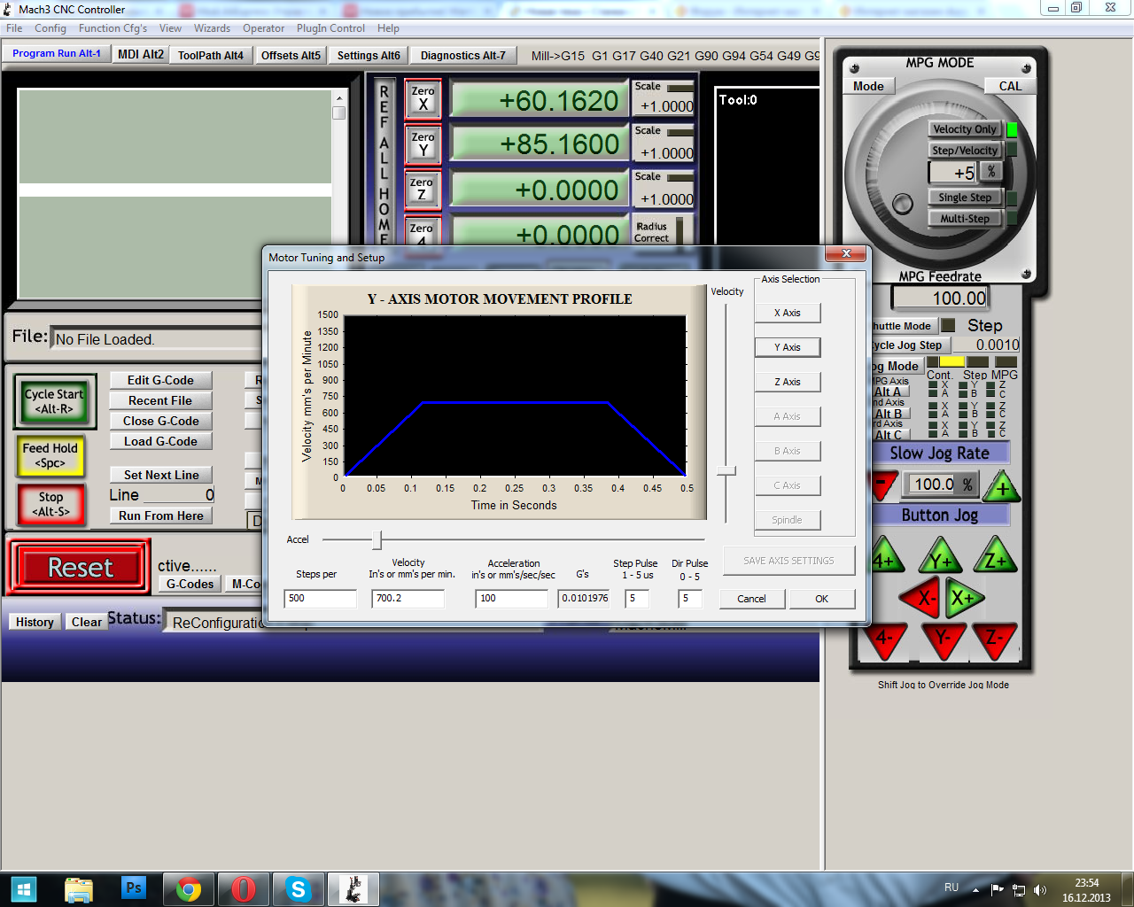Click the Step Pulse value field

637,598
